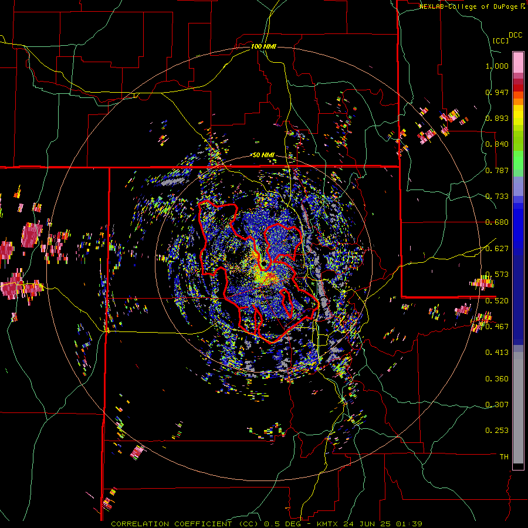Click the 0.840 scale value
This screenshot has width=528, height=528.
[497, 144]
